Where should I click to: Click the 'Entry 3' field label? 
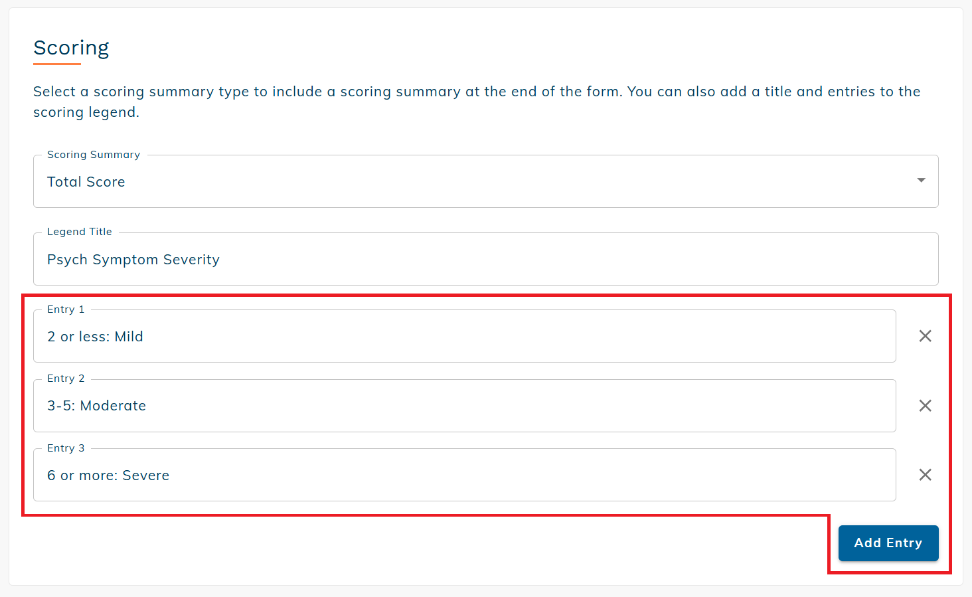[x=66, y=448]
